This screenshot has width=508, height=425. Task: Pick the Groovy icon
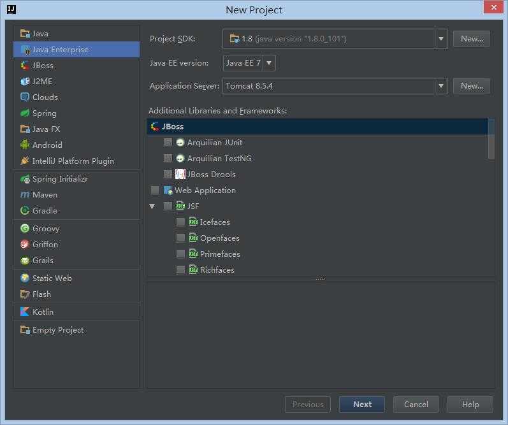click(x=25, y=228)
